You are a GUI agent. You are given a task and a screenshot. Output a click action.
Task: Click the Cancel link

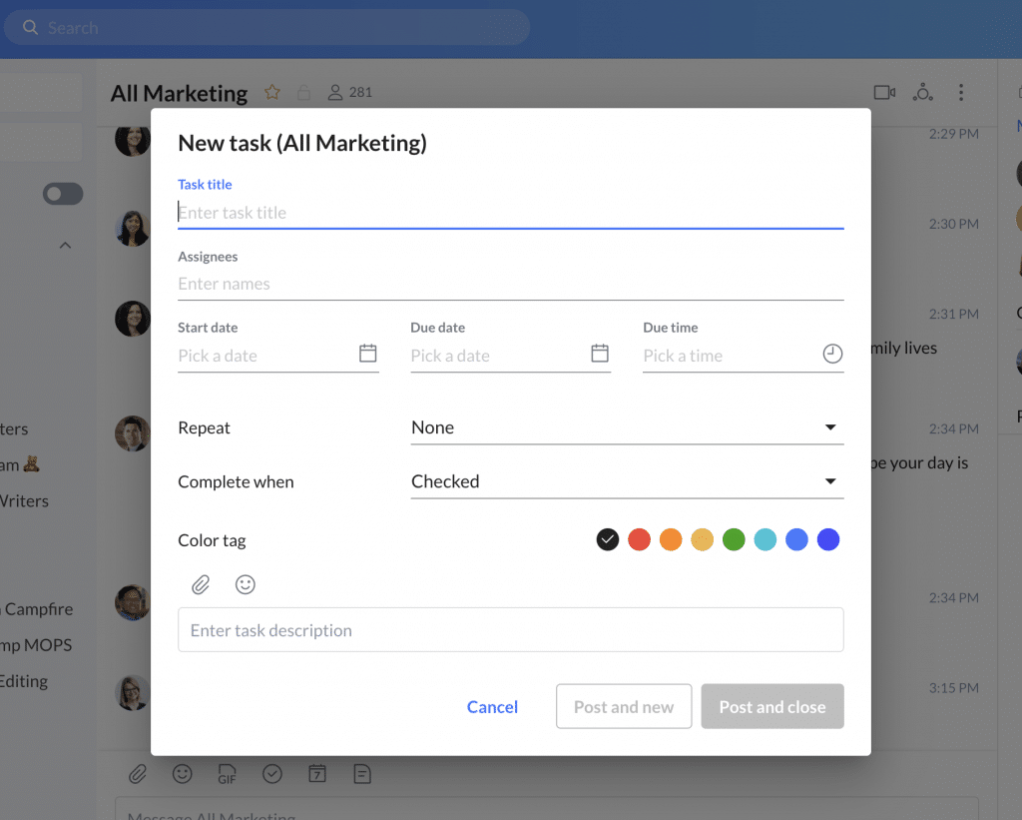[492, 707]
